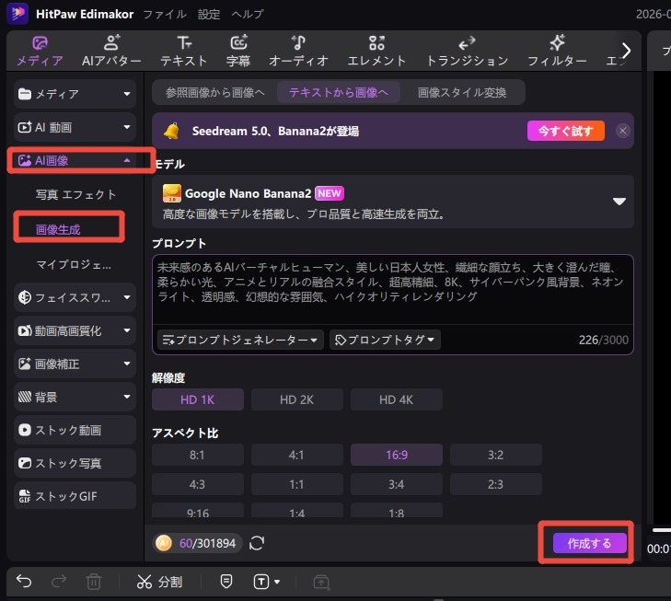Viewport: 671px width, 601px height.
Task: Dismiss the Seedream 5.0 banner
Action: pyautogui.click(x=622, y=131)
